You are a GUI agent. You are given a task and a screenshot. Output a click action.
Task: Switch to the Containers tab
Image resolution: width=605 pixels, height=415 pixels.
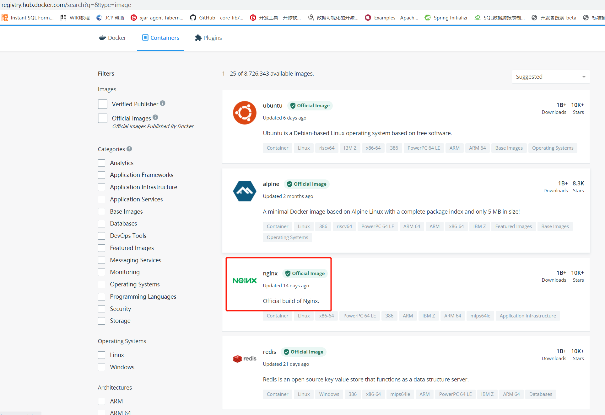point(160,38)
